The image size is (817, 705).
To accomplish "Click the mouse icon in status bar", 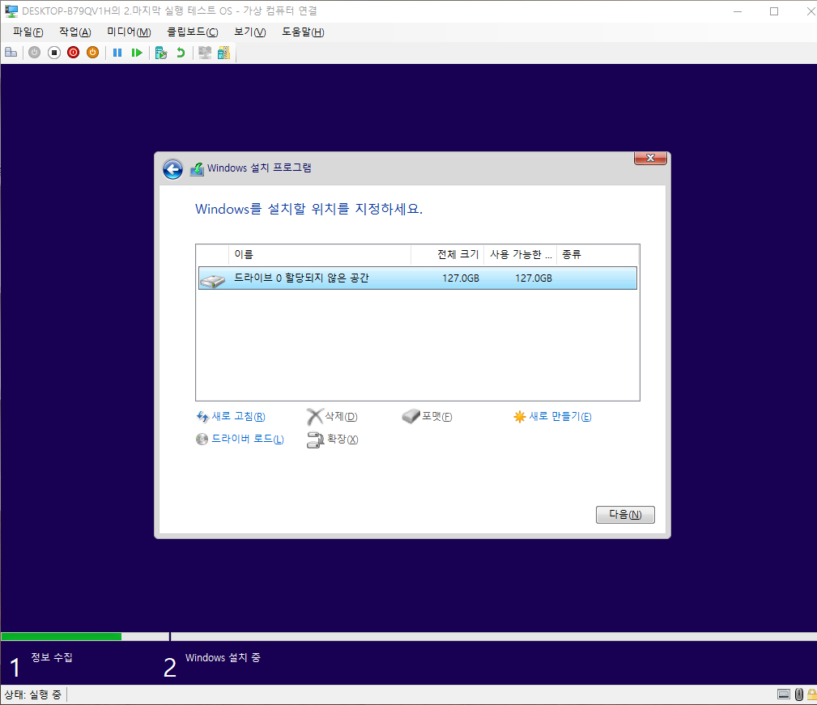I will 799,694.
